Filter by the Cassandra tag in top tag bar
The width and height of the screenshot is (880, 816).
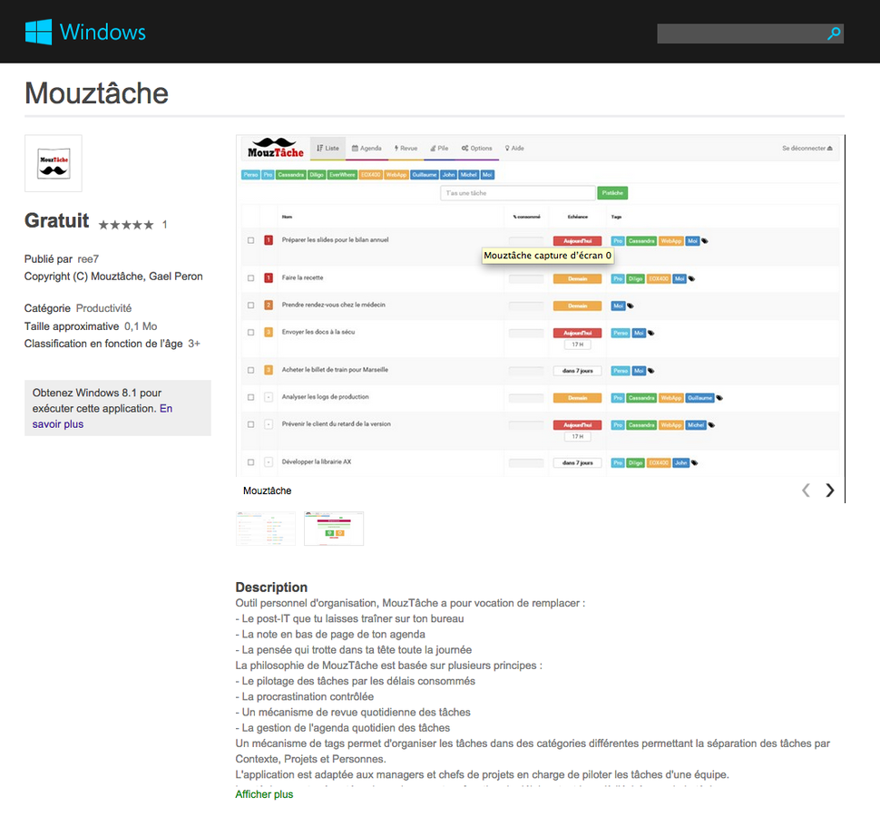click(290, 174)
